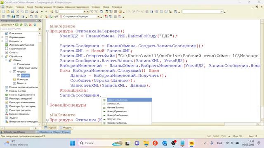Click the Undo arrow icon
The width and height of the screenshot is (264, 148).
click(x=42, y=12)
